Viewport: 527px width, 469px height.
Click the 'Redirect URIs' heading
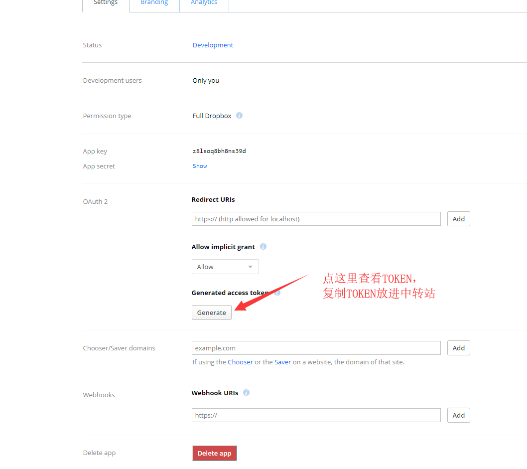[x=213, y=200]
